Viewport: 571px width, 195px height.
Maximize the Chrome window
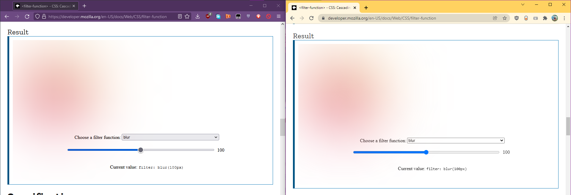tap(550, 4)
